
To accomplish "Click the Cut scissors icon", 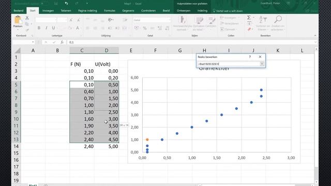I will click(x=27, y=18).
